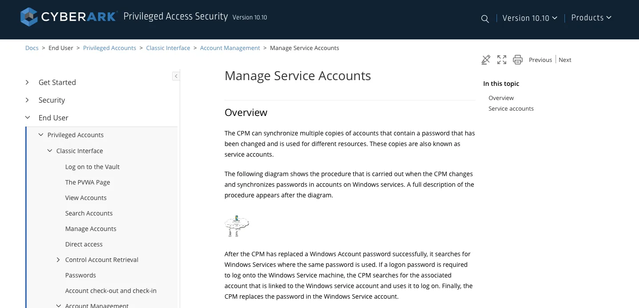Screen dimensions: 639x308
Task: Click 'Privileged Access Security' header title
Action: coord(175,17)
